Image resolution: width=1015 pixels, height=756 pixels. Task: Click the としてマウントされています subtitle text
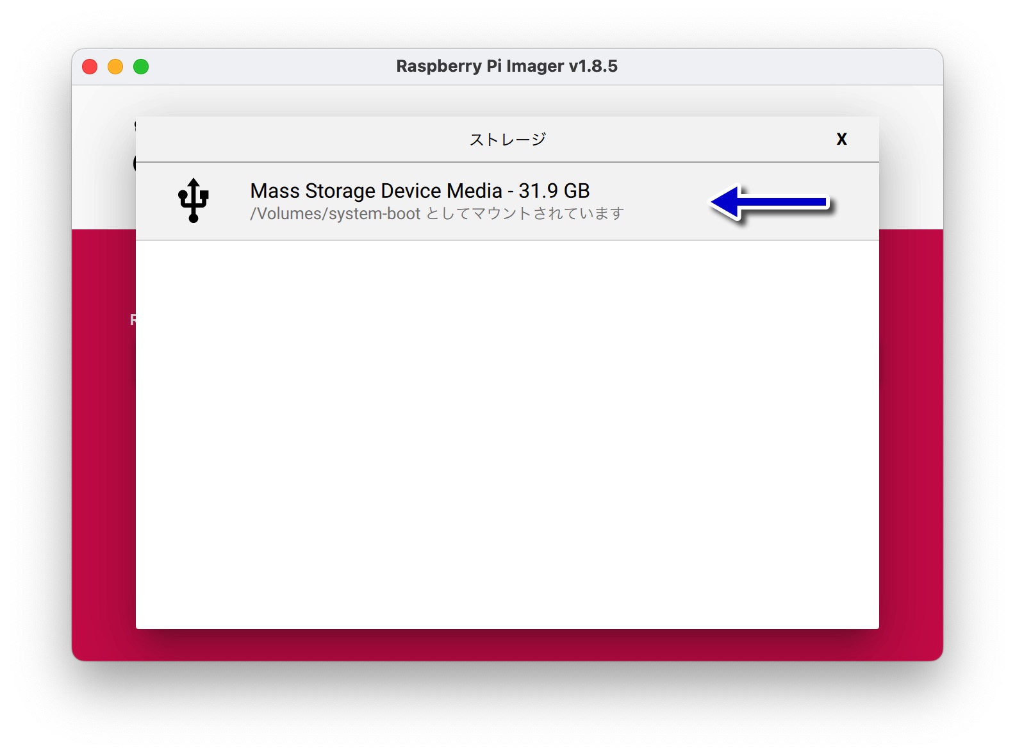pos(525,213)
